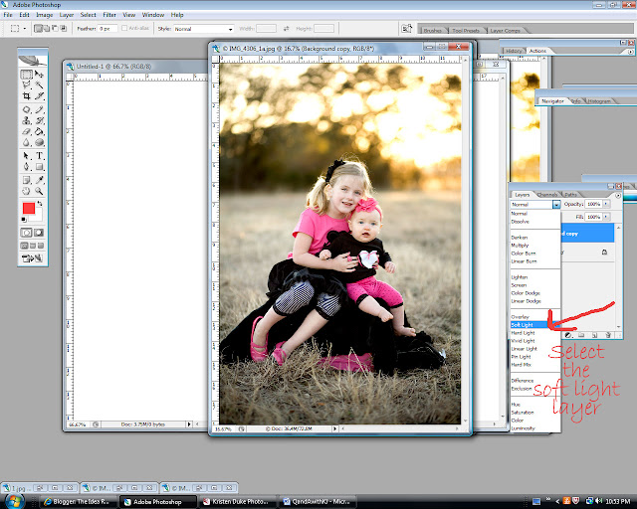Open status bar menu arrow in Untitled-1 window
The image size is (637, 509).
(x=188, y=424)
